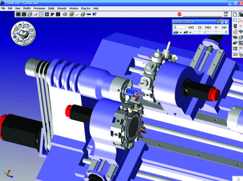The width and height of the screenshot is (243, 181).
Task: Click the blue eye view icon
Action: 235,37
